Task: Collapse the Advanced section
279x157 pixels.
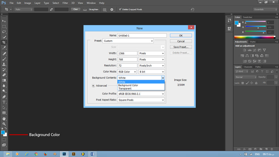Action: (93, 86)
